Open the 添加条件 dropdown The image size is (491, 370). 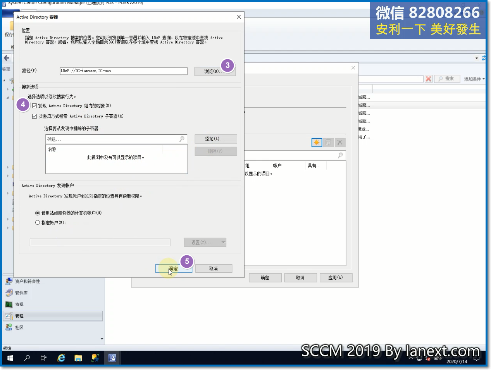point(474,79)
